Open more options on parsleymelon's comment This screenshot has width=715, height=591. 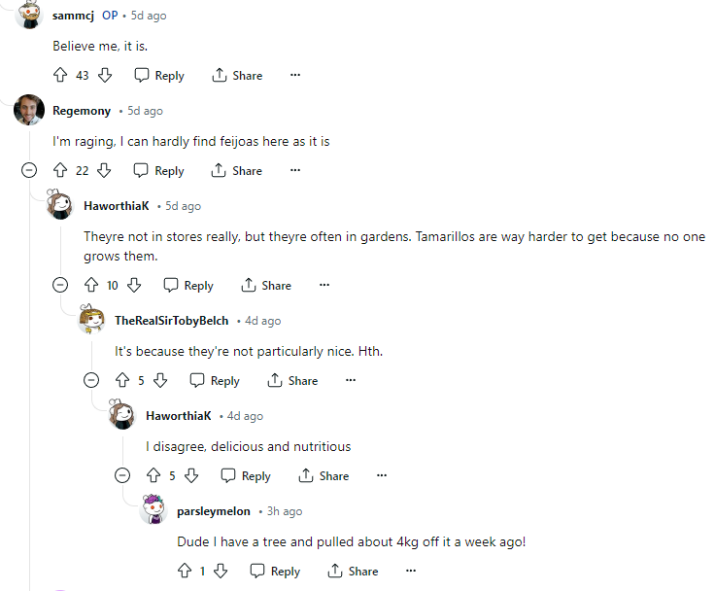[x=410, y=571]
